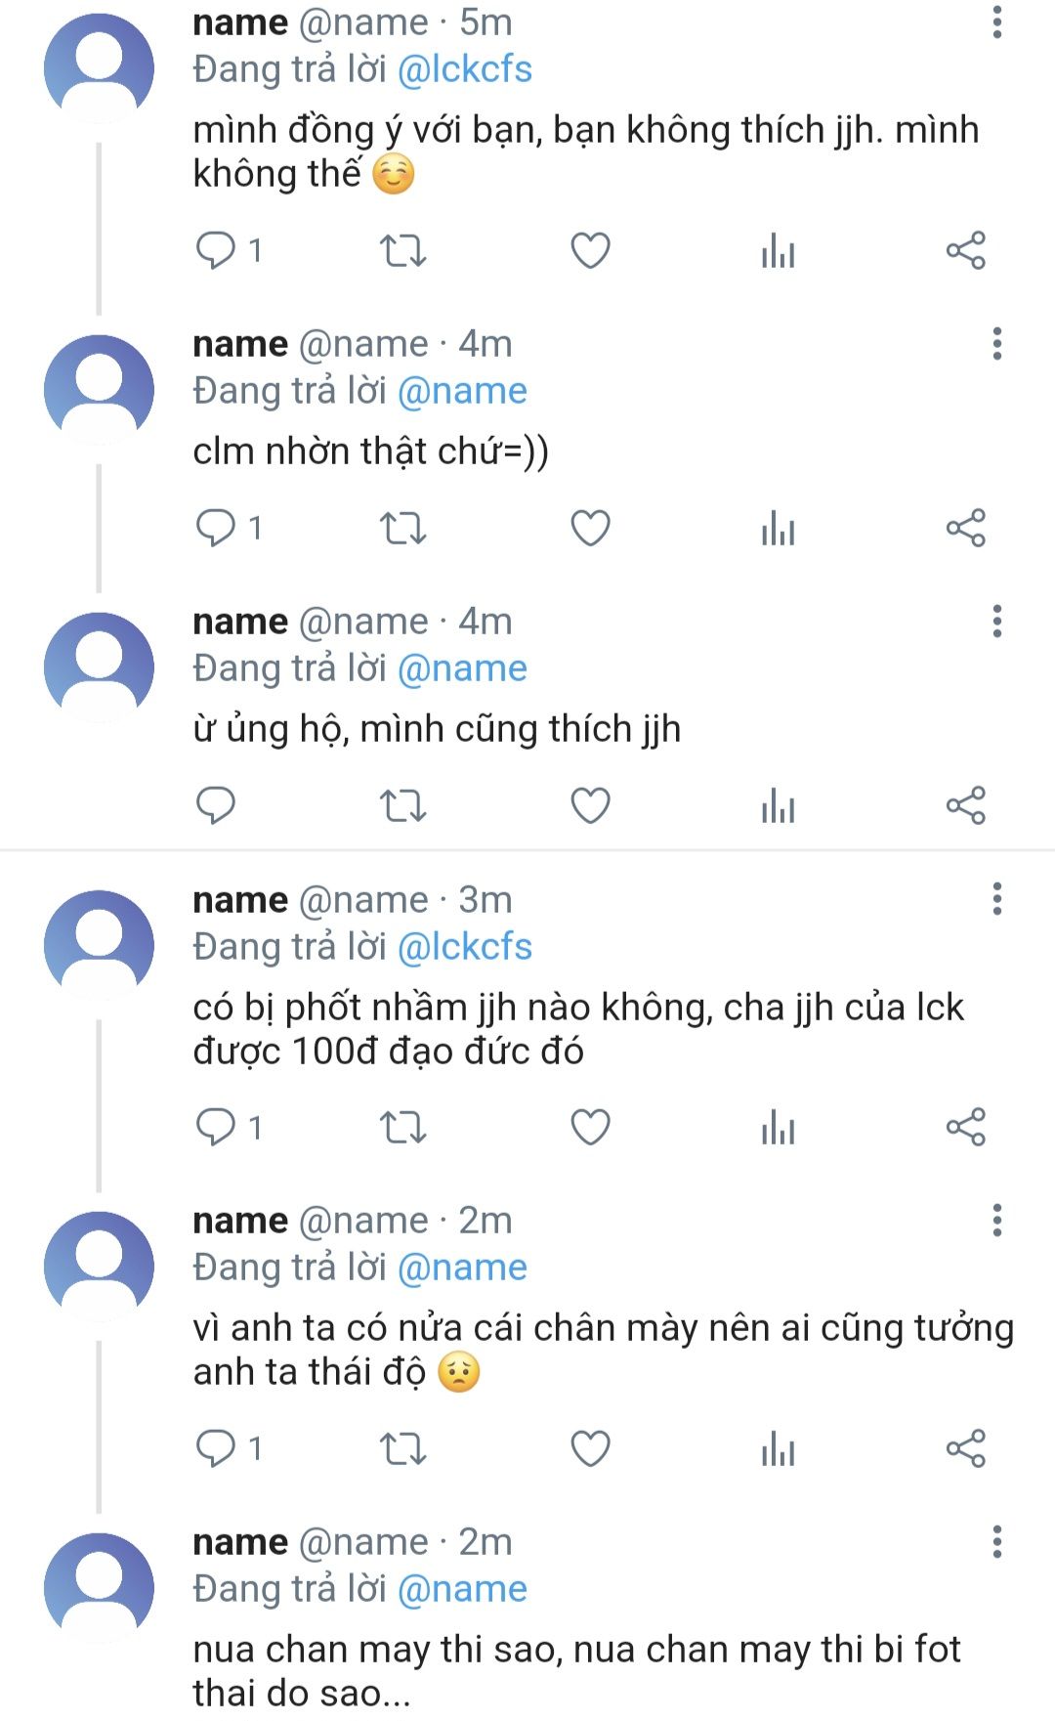Open the @lckcfs mention in the 5m reply
Image resolution: width=1055 pixels, height=1721 pixels.
465,69
